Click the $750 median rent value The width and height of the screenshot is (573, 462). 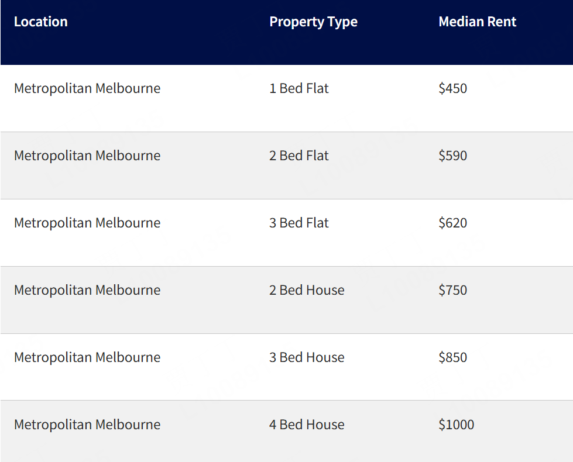452,291
